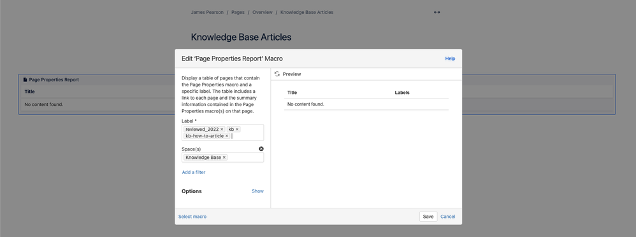Click dialog title Edit 'Page Properties Report' Macro
Image resolution: width=636 pixels, height=237 pixels.
(232, 58)
